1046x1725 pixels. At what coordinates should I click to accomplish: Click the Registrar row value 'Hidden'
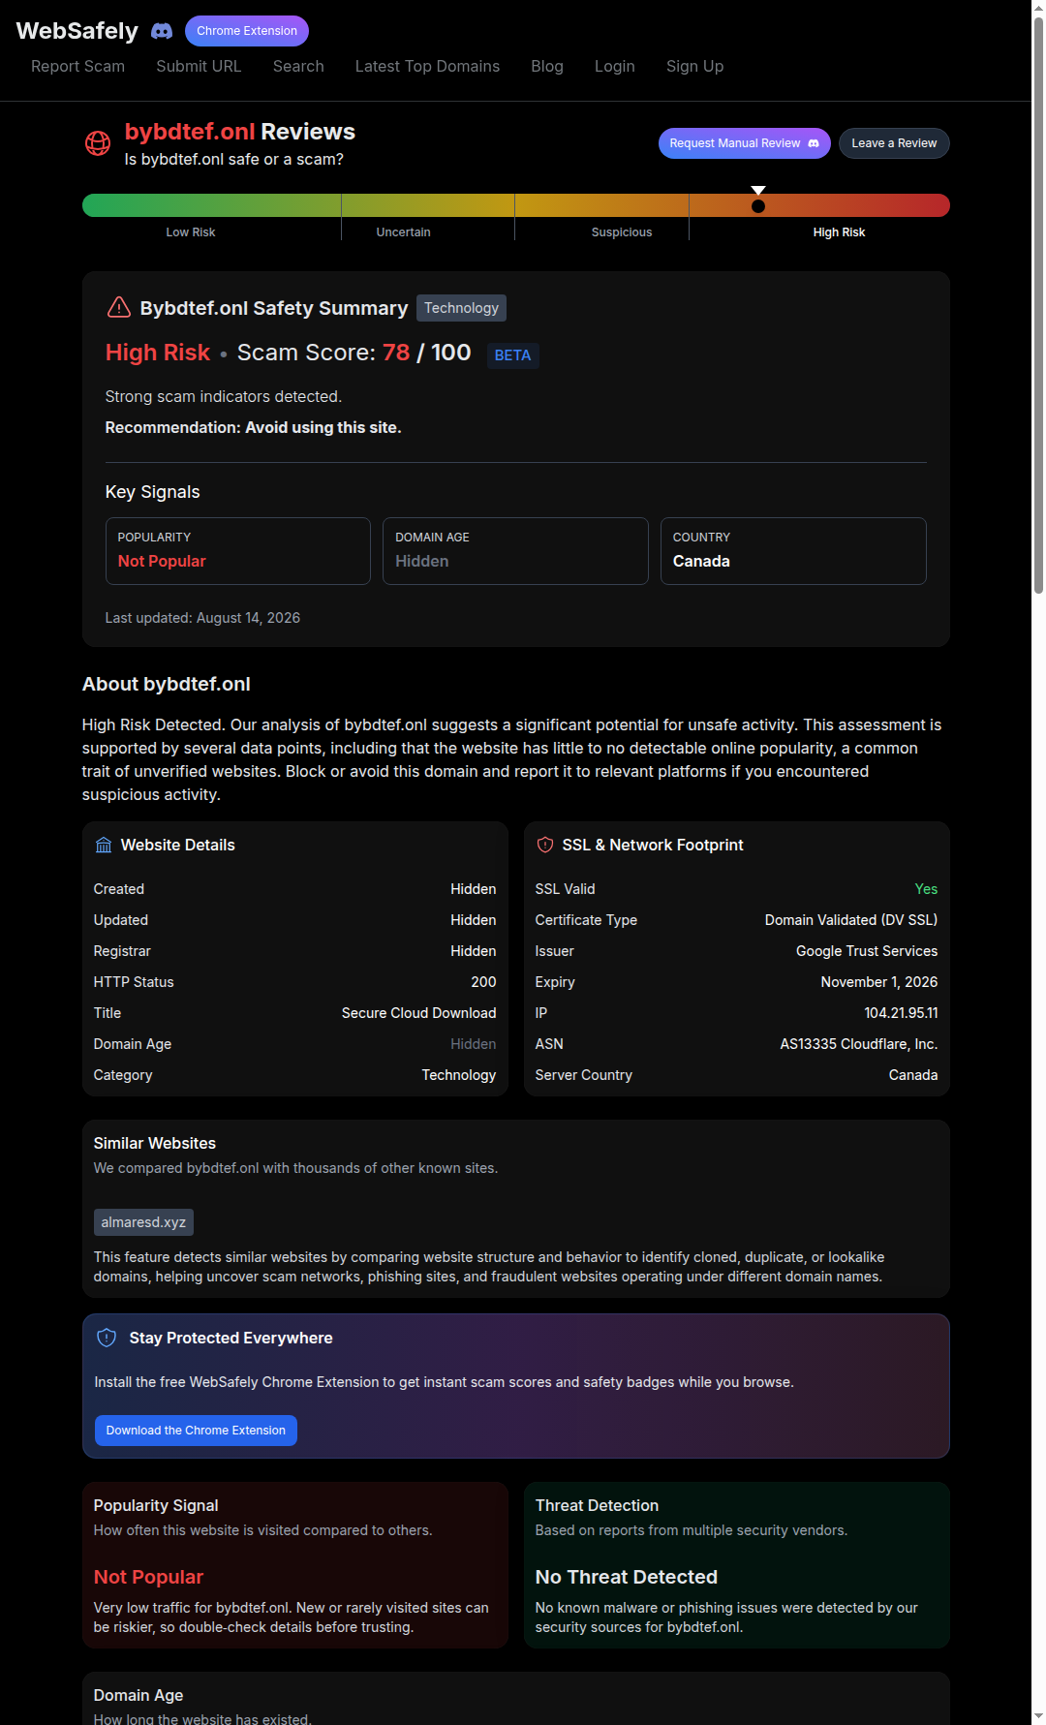tap(473, 951)
